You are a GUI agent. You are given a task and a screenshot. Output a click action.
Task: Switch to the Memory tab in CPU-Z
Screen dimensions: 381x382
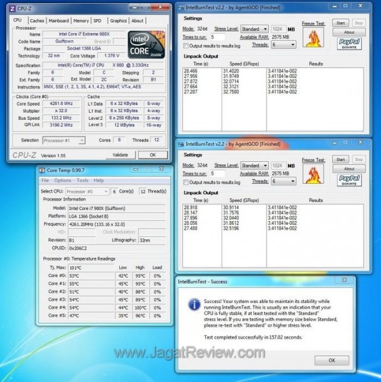(81, 21)
